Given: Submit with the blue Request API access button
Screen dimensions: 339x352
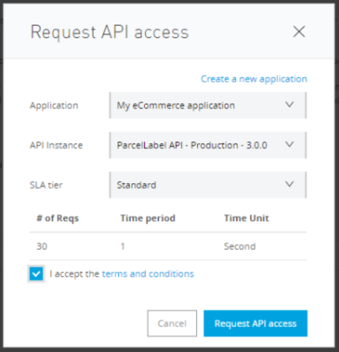Looking at the screenshot, I should 255,324.
